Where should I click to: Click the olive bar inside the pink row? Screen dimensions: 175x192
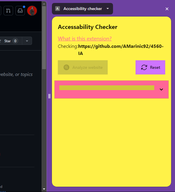coord(107,88)
